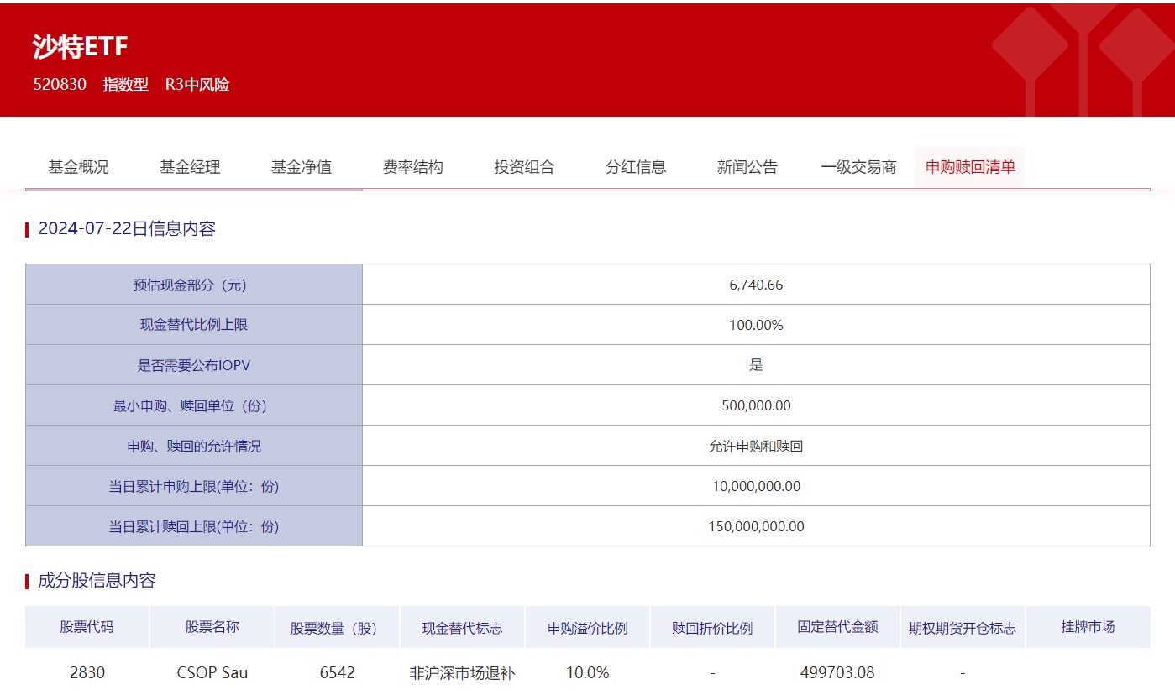Click the 固定替代金额 column header

point(837,627)
